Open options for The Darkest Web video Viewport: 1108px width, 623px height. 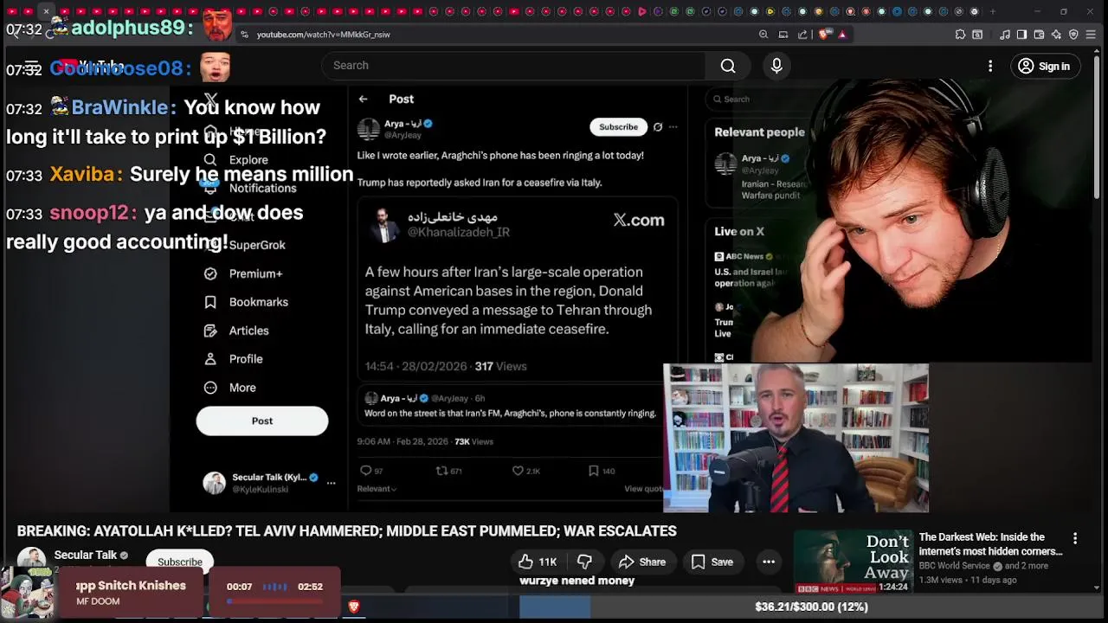(1075, 538)
